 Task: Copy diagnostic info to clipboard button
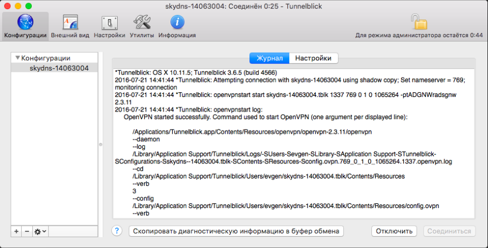point(236,231)
